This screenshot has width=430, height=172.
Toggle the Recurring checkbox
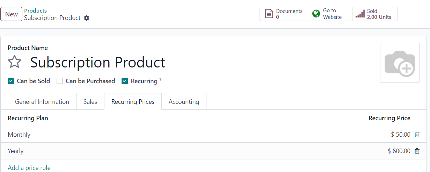125,81
